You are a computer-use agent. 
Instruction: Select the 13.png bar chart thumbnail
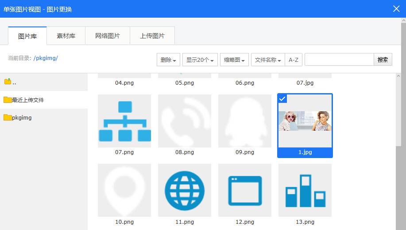tap(305, 190)
